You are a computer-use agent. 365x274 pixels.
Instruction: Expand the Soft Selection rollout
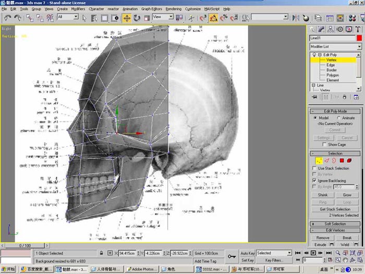[x=335, y=224]
